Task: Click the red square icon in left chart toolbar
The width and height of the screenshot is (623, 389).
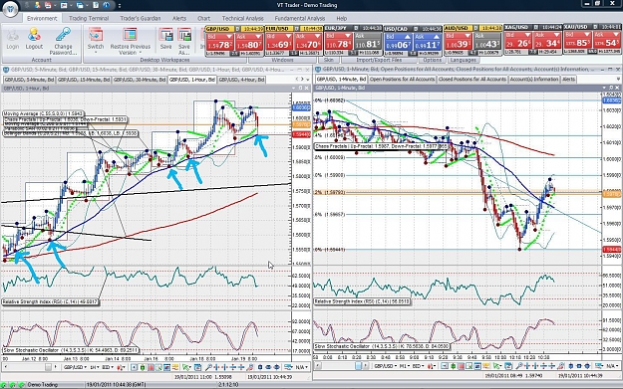Action: 151,367
